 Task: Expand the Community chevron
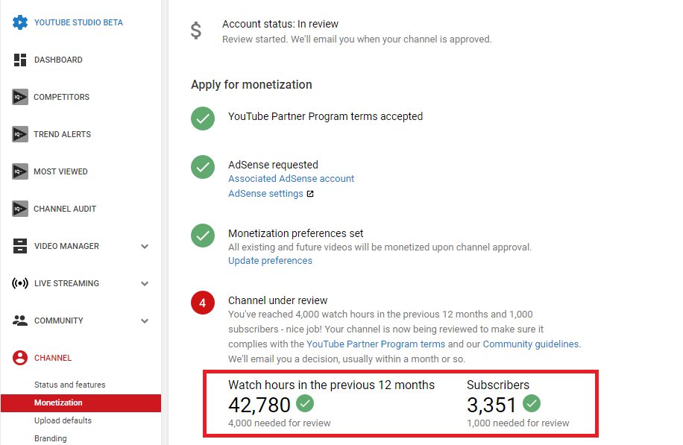145,321
